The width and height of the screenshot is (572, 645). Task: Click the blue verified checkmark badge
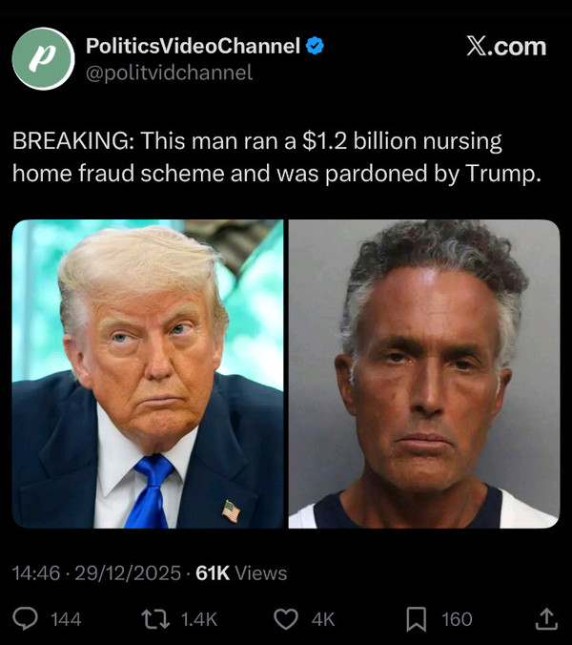click(315, 46)
